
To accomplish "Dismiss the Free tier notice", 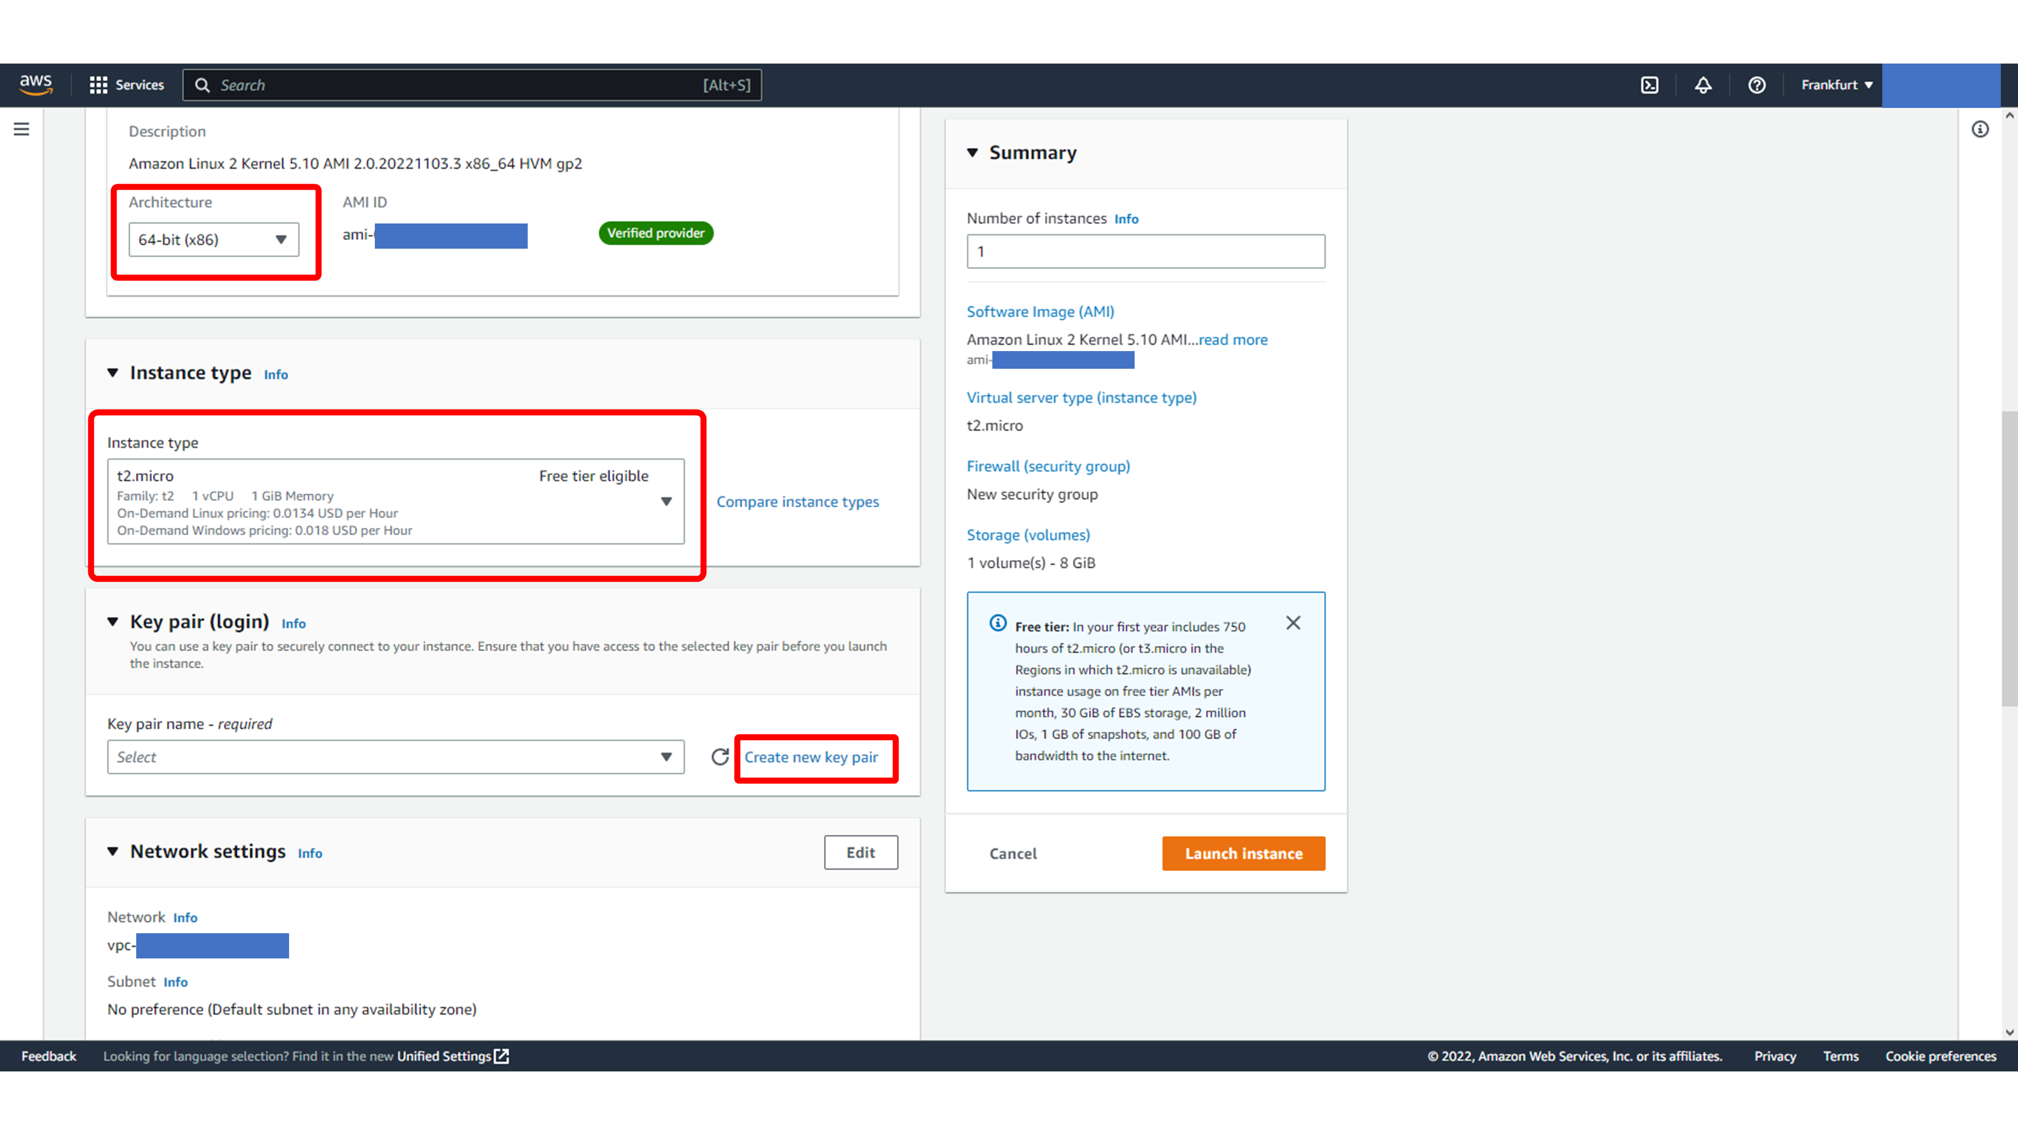I will tap(1293, 622).
